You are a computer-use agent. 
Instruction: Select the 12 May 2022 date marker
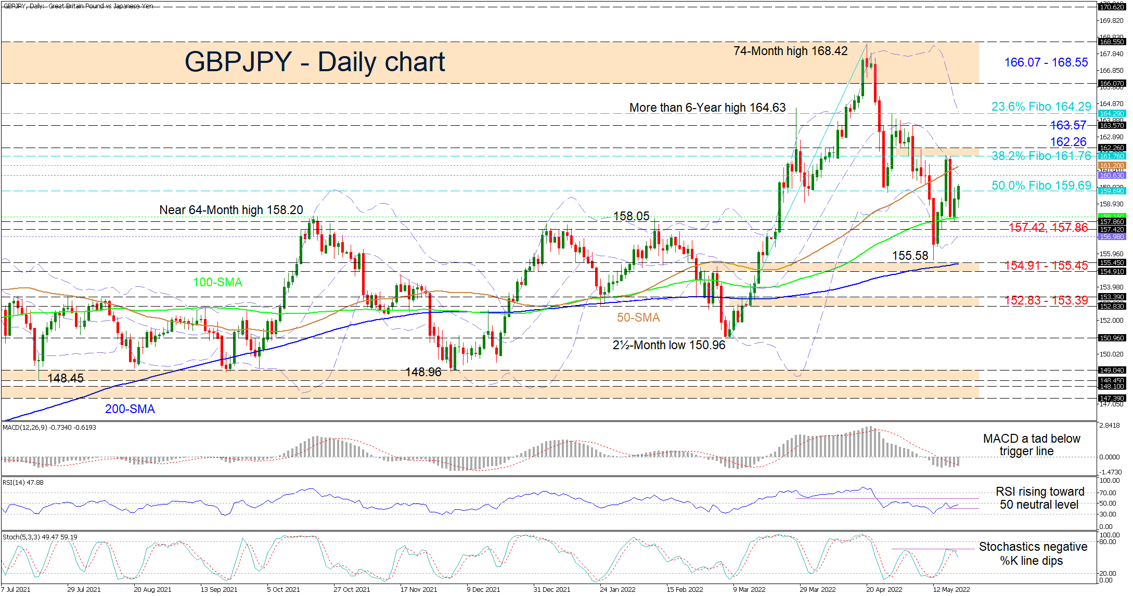tap(951, 589)
